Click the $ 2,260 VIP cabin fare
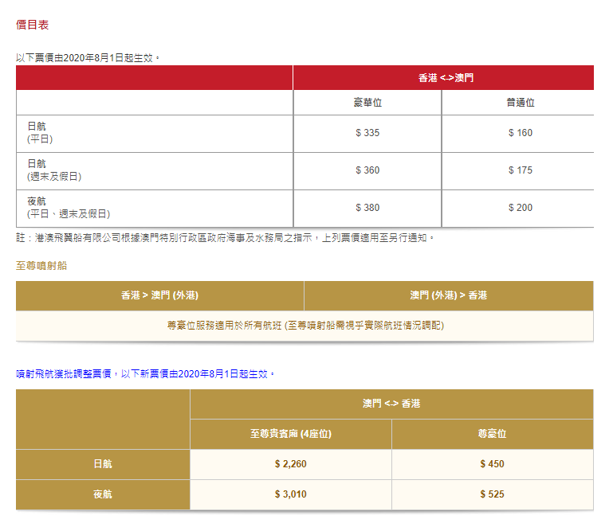Viewport: 613px width, 527px height. (x=291, y=464)
